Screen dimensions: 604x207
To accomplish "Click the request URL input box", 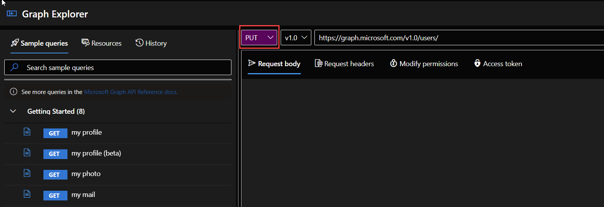I will tap(459, 38).
